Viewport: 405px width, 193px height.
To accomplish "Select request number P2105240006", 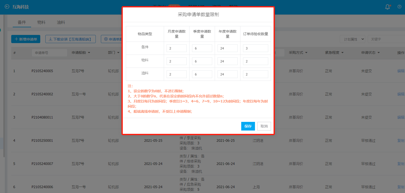I will (42, 187).
